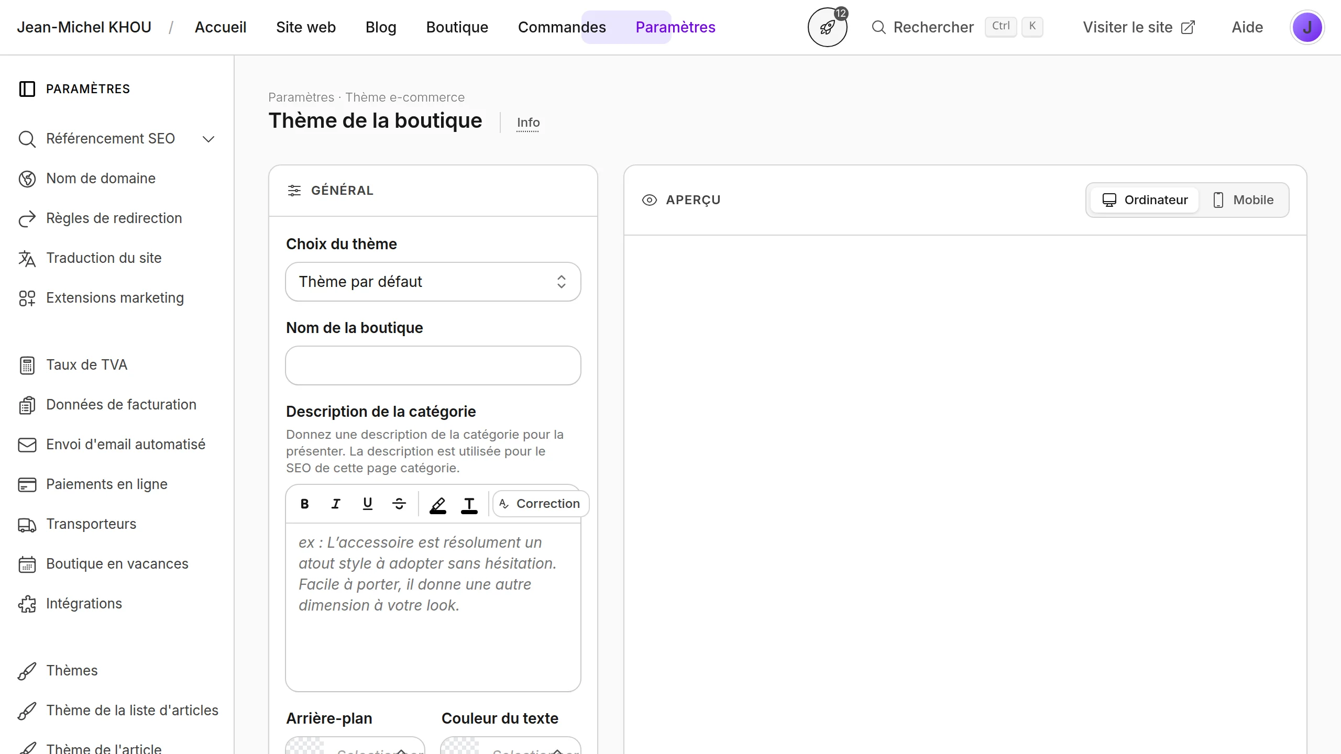
Task: Open the highlight color tool
Action: (438, 505)
